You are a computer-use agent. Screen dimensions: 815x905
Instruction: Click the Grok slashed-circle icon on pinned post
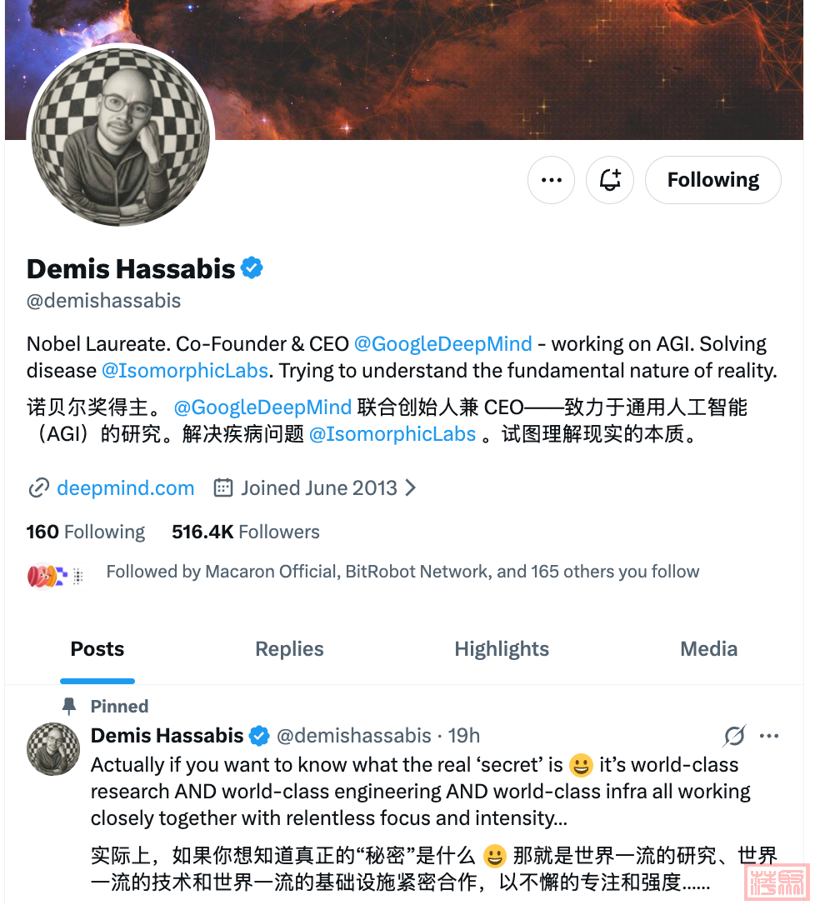(x=734, y=735)
